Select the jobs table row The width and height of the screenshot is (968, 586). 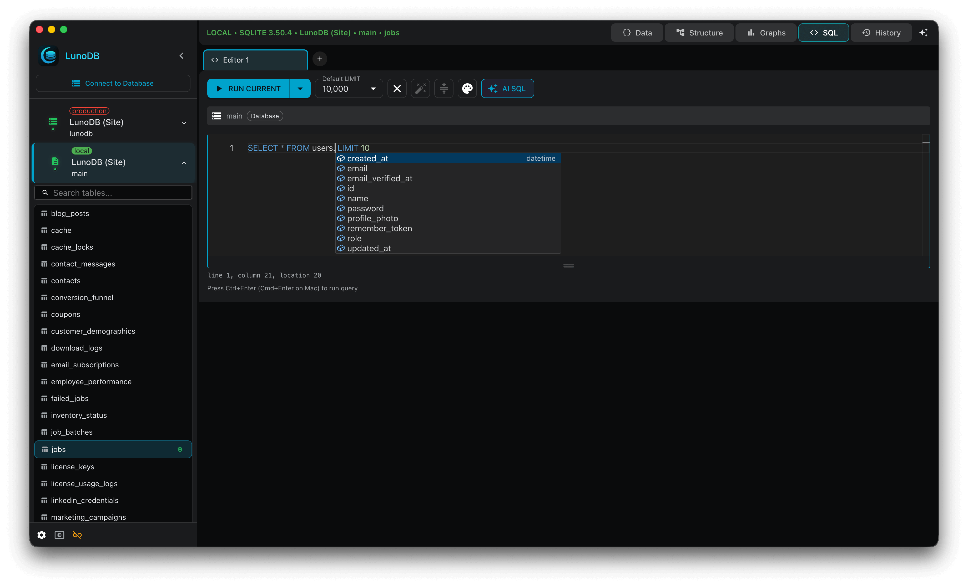(113, 449)
